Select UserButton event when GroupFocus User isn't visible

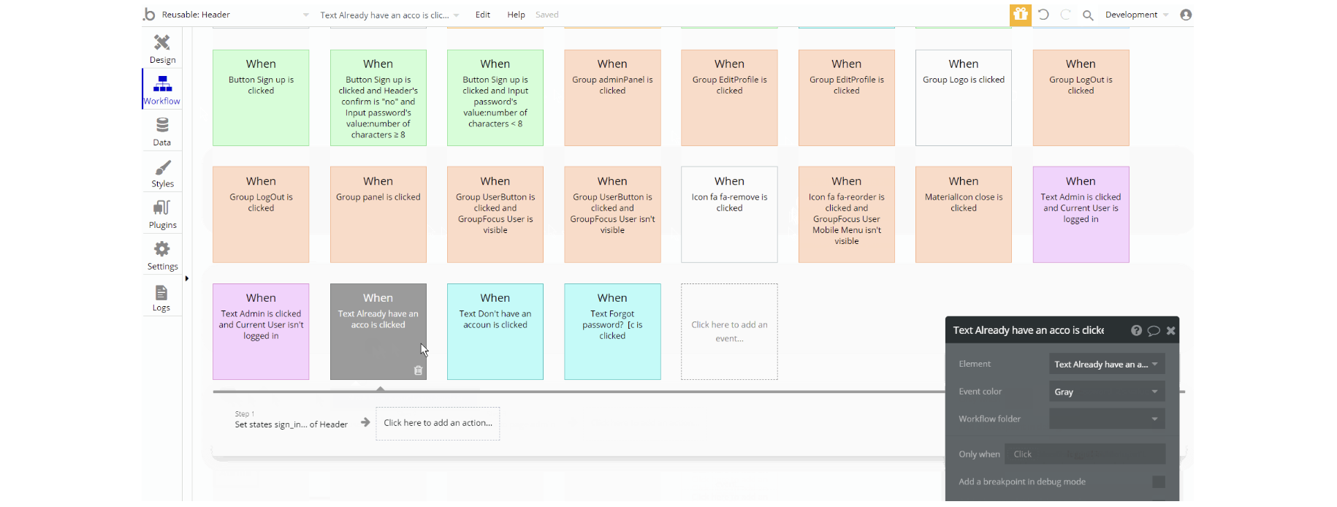[x=612, y=215]
